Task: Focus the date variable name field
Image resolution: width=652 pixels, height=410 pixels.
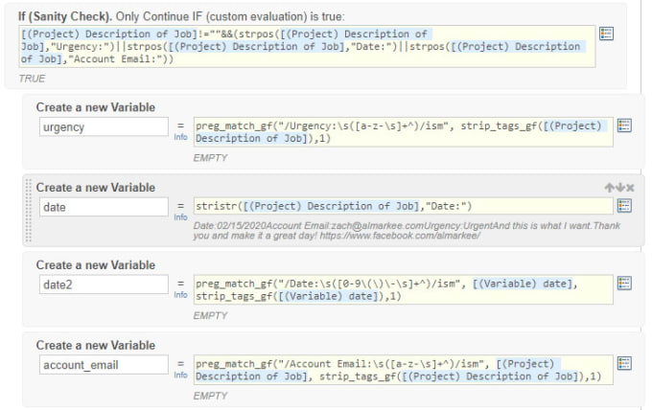Action: (x=104, y=207)
